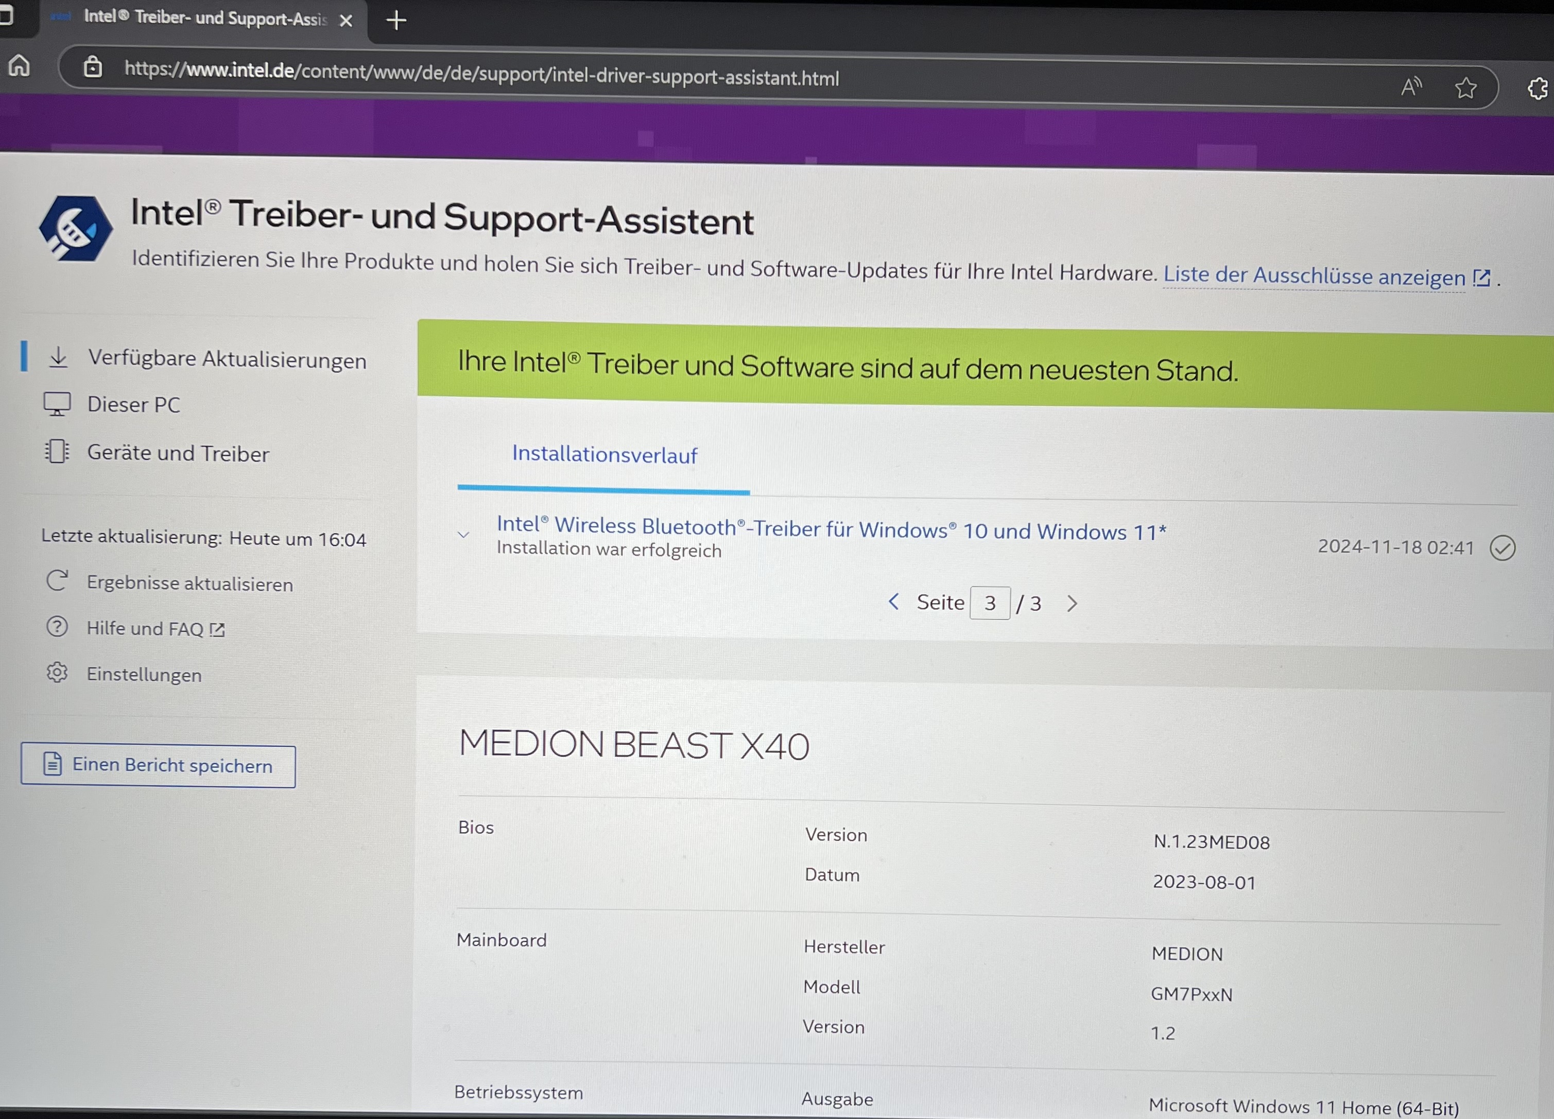Go to next page of install history
Viewport: 1554px width, 1119px height.
tap(1072, 604)
